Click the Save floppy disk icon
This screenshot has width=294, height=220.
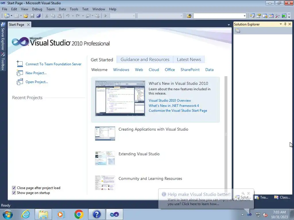(x=32, y=16)
